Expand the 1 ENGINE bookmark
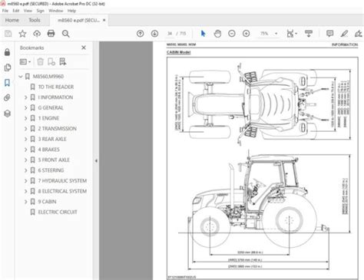 [x=25, y=118]
